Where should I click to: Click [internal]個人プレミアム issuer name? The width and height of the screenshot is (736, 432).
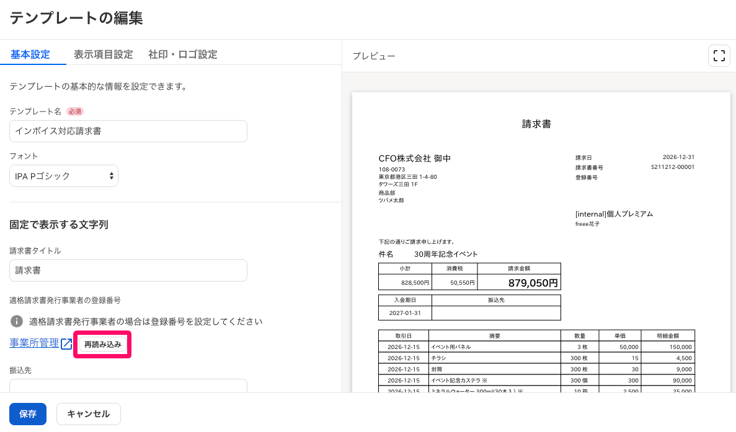tap(614, 214)
